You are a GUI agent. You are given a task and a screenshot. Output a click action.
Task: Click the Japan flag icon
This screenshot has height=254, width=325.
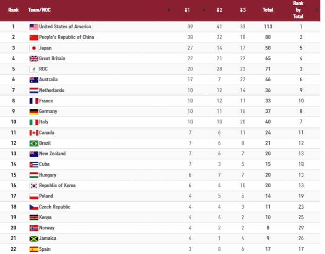(34, 48)
